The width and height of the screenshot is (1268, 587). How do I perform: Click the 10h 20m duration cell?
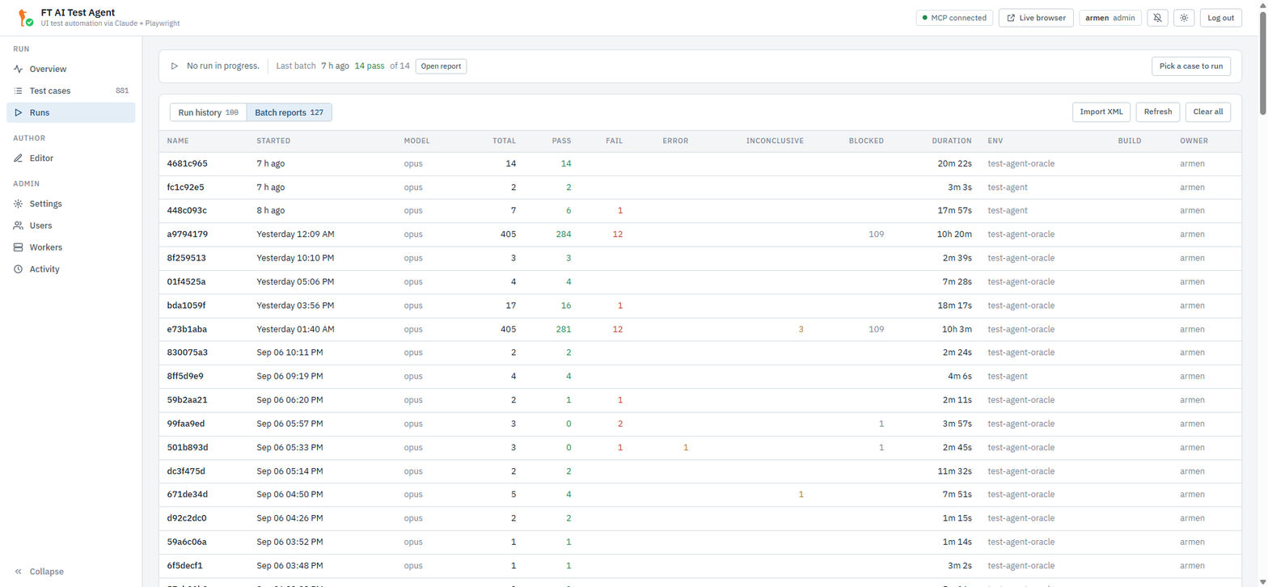(x=956, y=234)
